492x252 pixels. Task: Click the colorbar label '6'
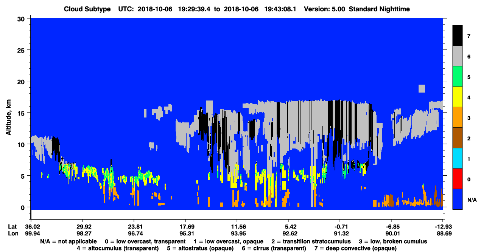point(469,57)
